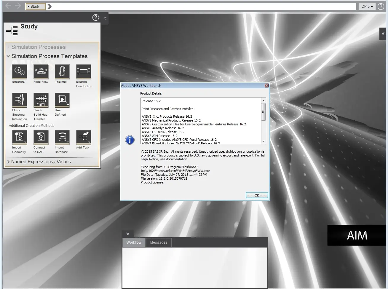Viewport: 388px width, 289px height.
Task: Open the User Defined template icon
Action: 62,100
